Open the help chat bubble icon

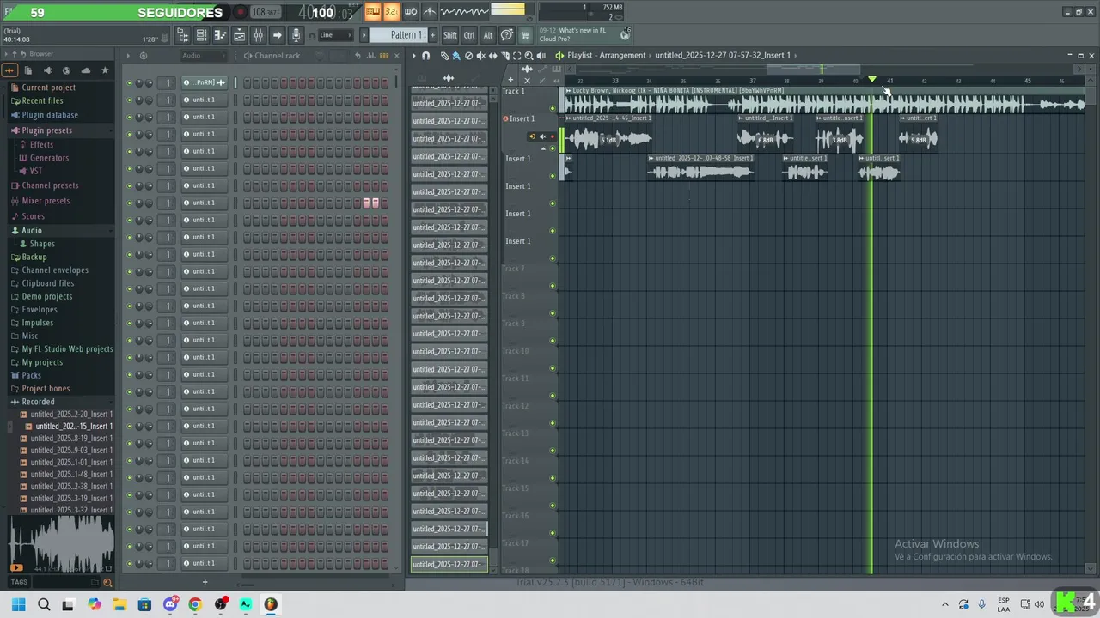[x=507, y=35]
